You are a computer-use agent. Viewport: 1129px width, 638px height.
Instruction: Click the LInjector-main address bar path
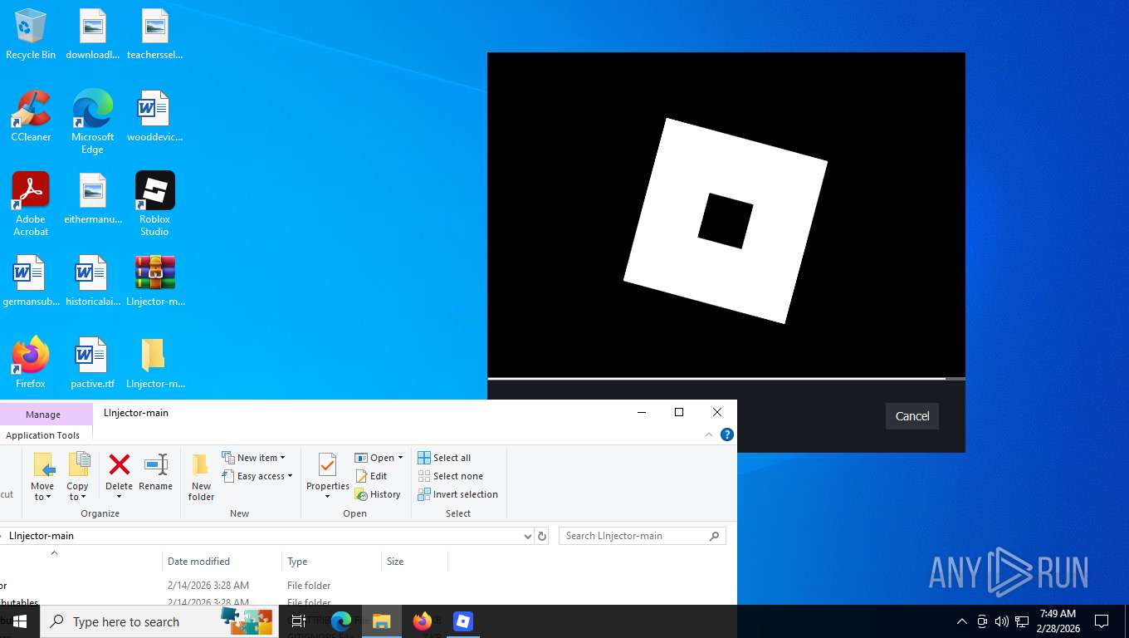tap(42, 536)
